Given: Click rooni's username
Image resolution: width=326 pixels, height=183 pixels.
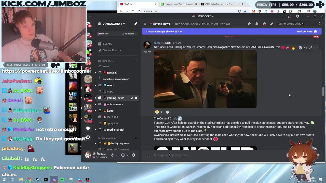Looking at the screenshot, I should pos(157,43).
